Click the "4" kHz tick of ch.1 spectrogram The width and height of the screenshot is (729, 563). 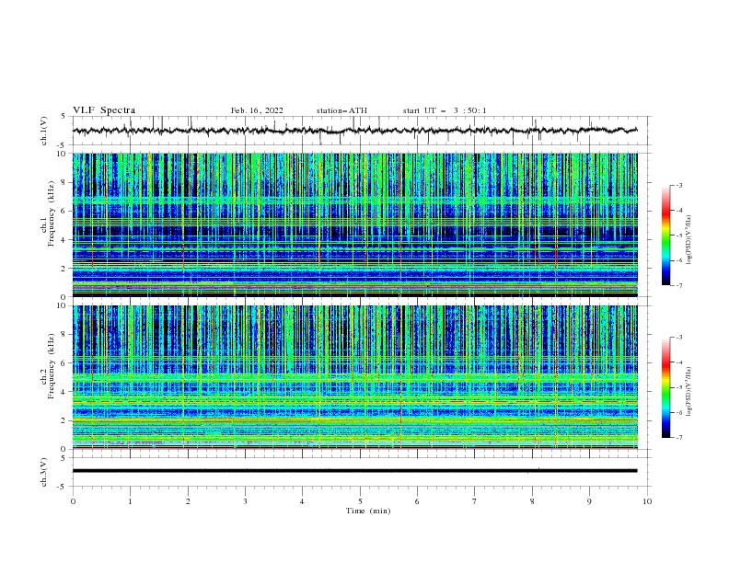pyautogui.click(x=65, y=239)
